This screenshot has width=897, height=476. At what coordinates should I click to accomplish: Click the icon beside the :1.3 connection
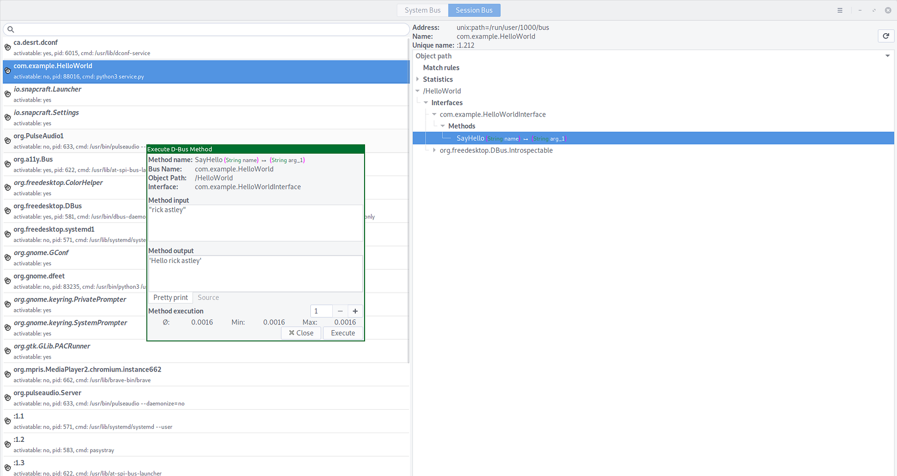(x=8, y=468)
